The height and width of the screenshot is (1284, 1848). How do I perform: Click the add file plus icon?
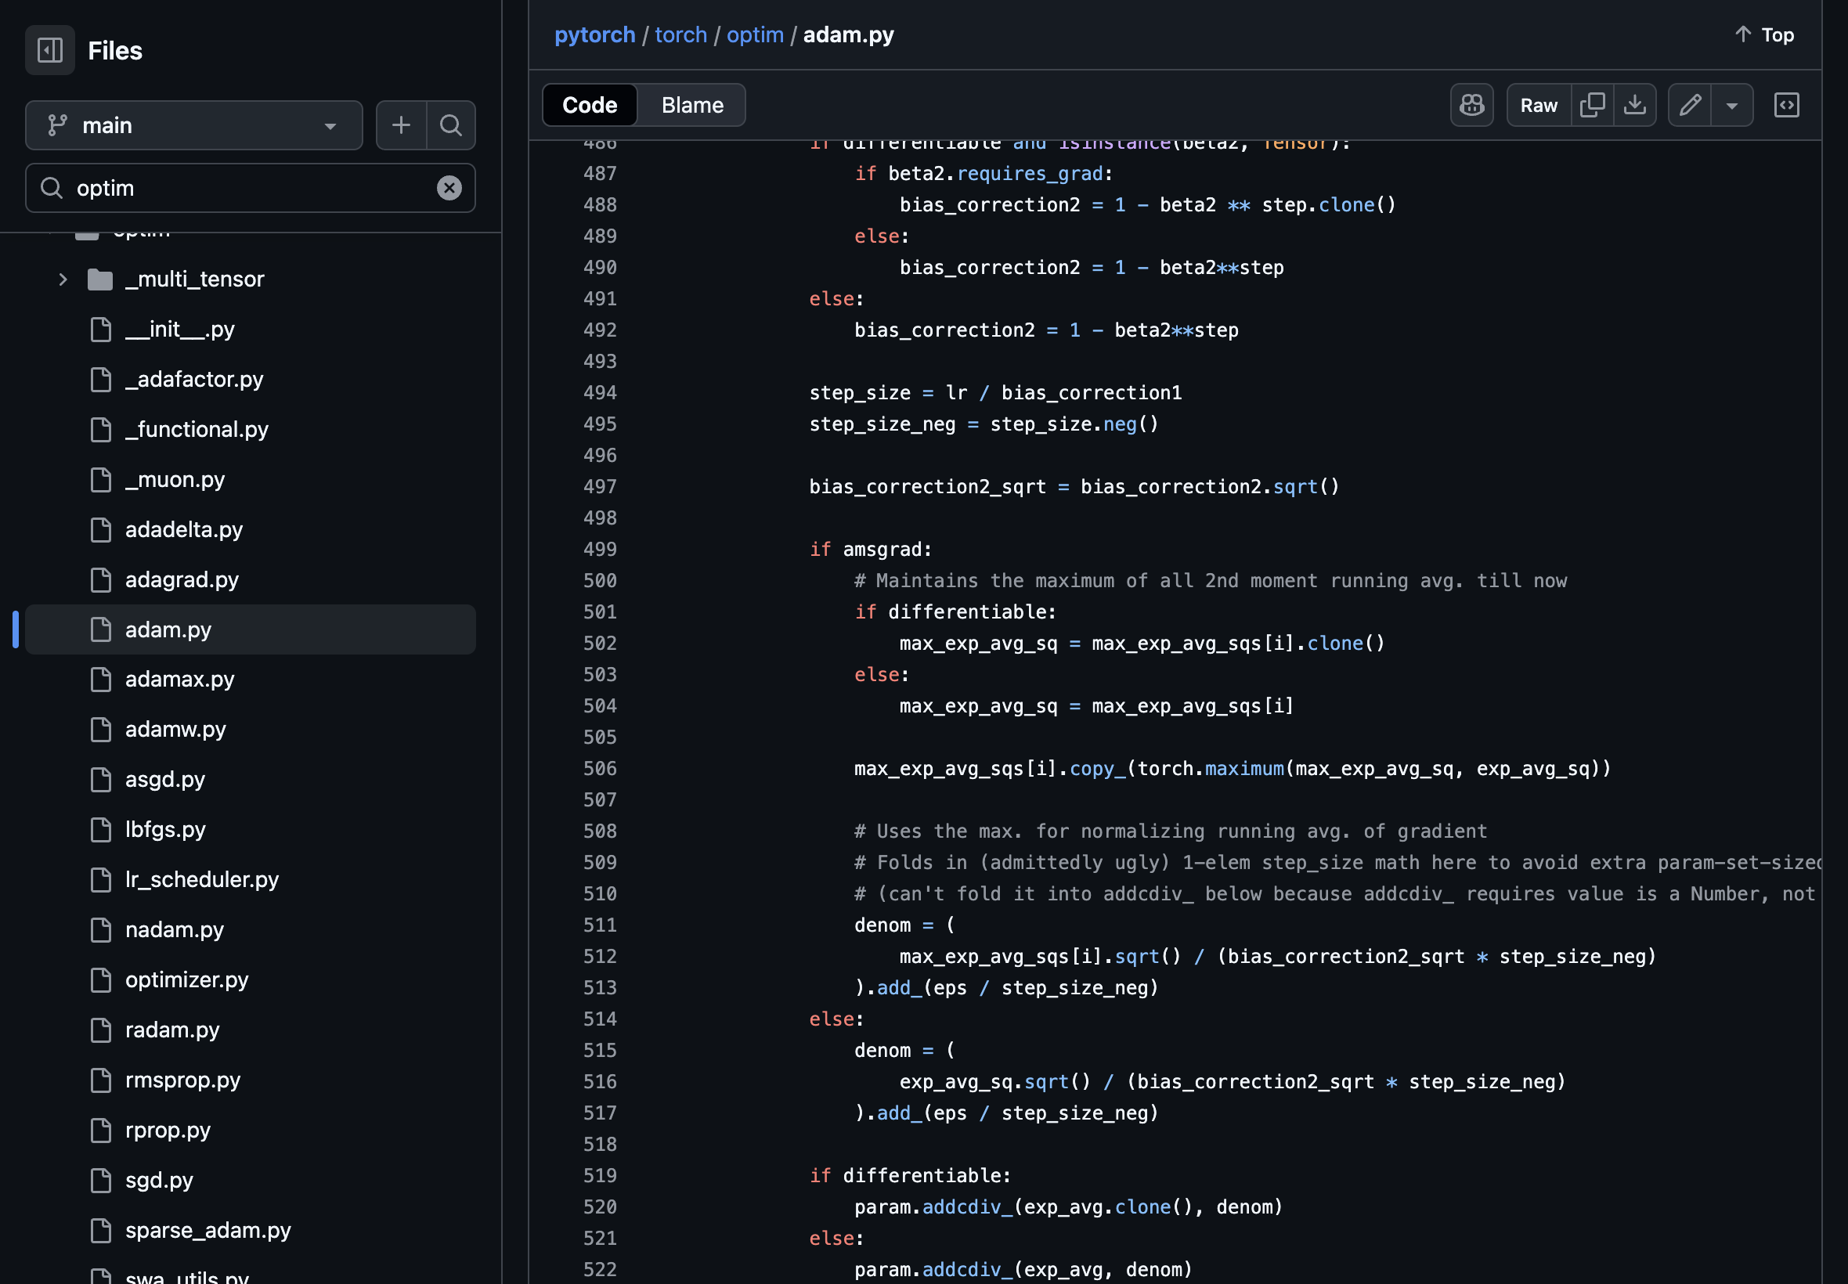[401, 125]
